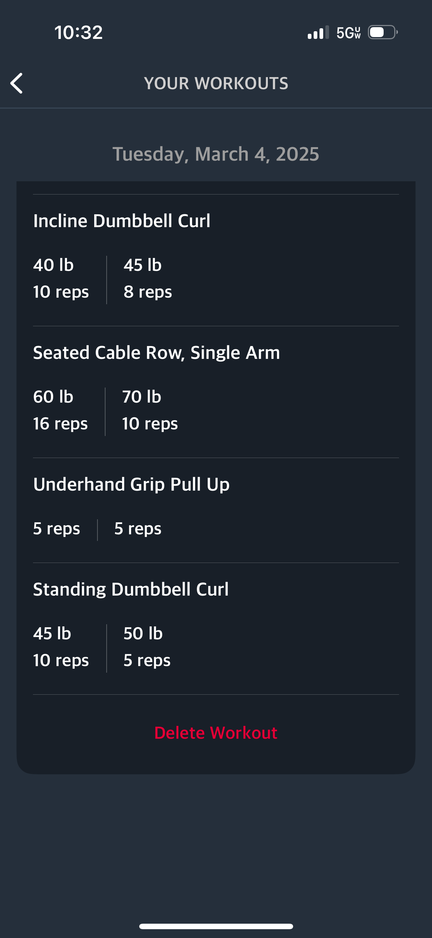
Task: Select the 70 lb 10 reps set
Action: [150, 410]
